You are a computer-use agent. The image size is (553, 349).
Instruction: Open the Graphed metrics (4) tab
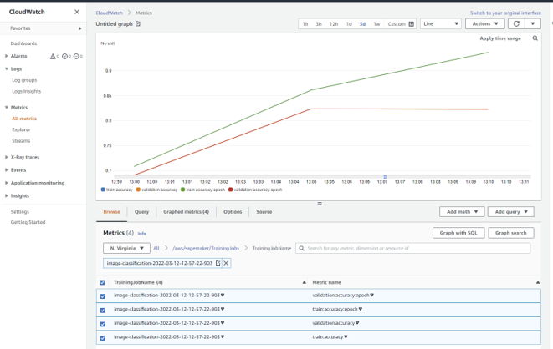tap(186, 212)
